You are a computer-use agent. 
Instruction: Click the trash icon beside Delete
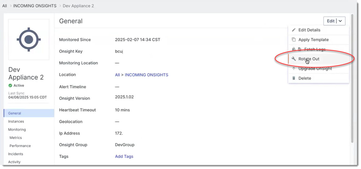coord(294,78)
